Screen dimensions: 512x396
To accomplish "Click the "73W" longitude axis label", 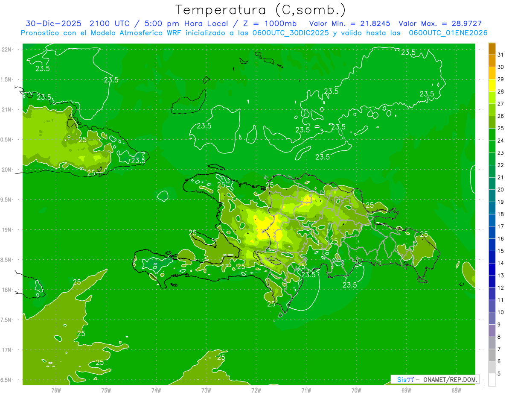I will (206, 390).
